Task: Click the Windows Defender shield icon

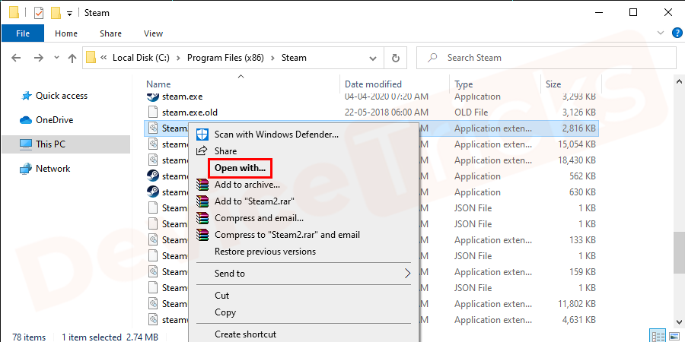Action: (202, 135)
